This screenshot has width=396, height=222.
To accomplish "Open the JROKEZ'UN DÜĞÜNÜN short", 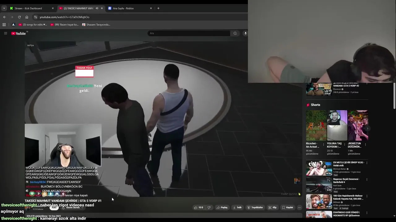I will pos(358,125).
